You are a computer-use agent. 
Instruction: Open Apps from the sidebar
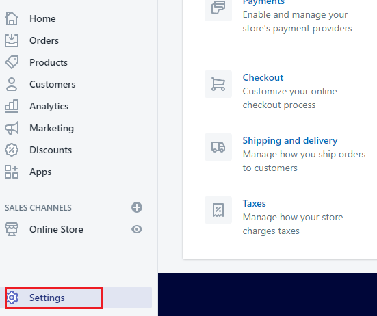tap(40, 172)
